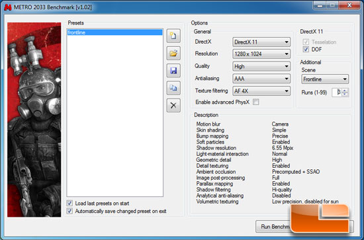This screenshot has height=240, width=364.
Task: Open the Resolution dropdown showing 1280 x 1024
Action: 261,54
